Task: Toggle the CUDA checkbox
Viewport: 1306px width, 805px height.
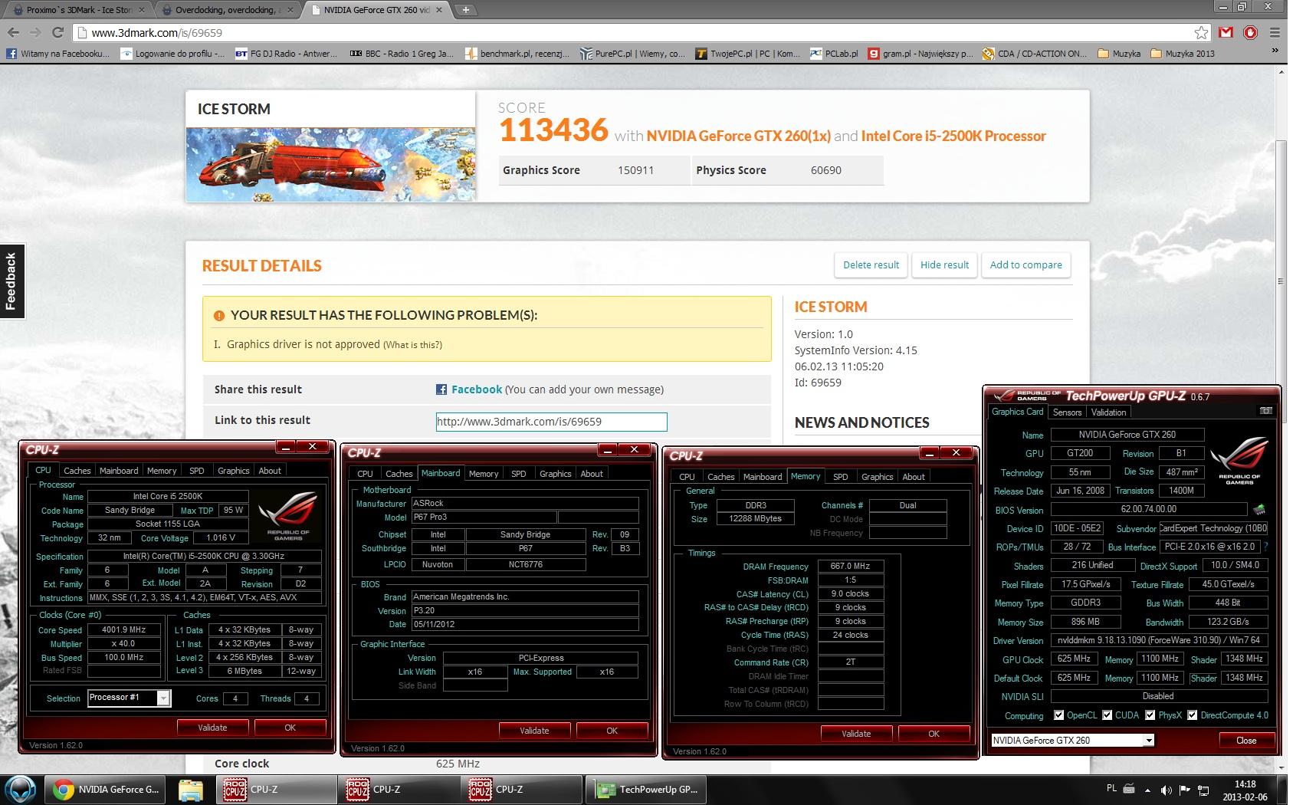Action: (x=1107, y=715)
